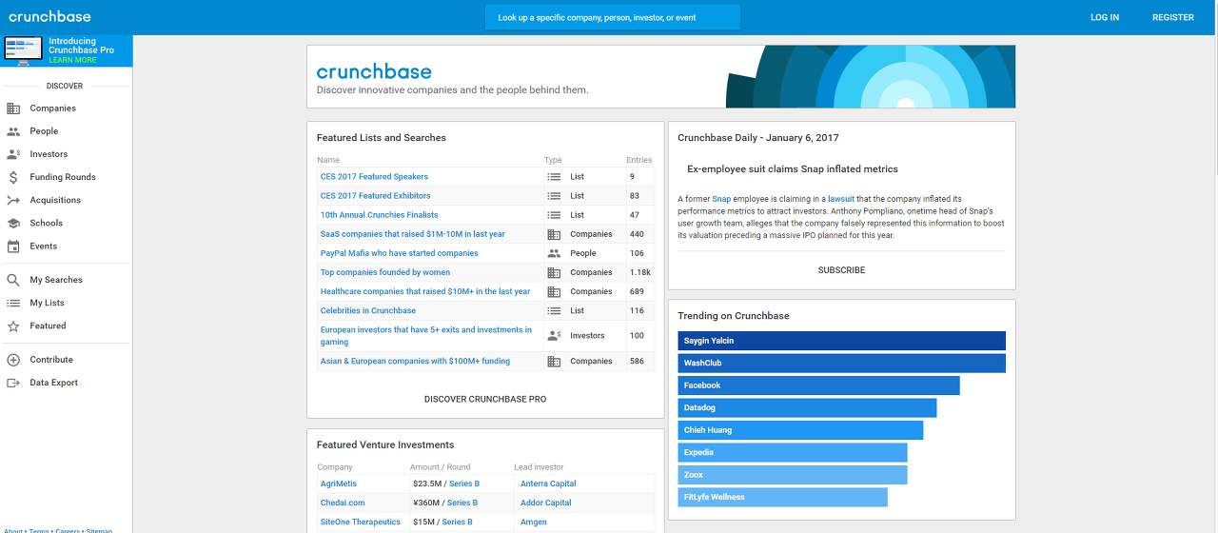
Task: Click Ex-employee suit claims Snap headline
Action: coord(792,168)
